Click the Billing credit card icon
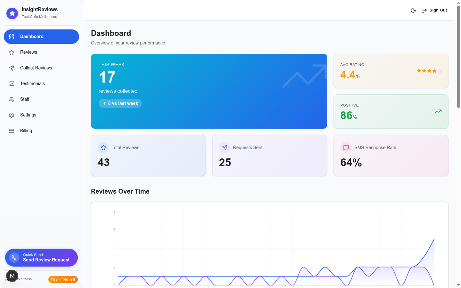This screenshot has height=288, width=461. click(x=12, y=131)
